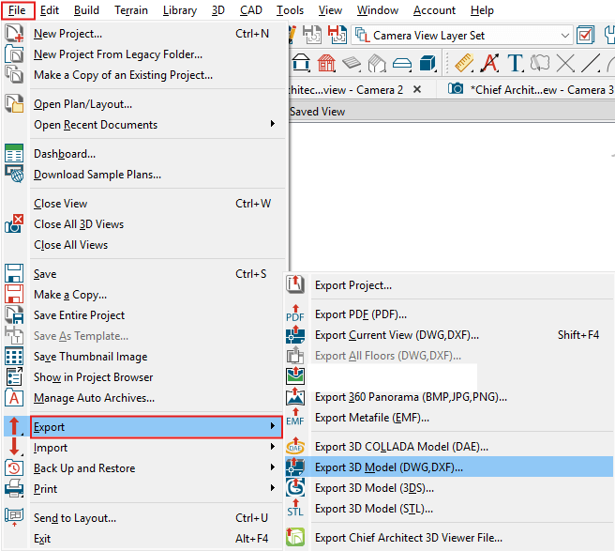Screen dimensions: 615x551
Task: Choose Export 3D Model (STL)...
Action: 449,508
